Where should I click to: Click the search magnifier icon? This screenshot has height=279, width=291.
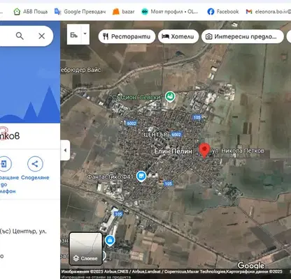(x=20, y=36)
